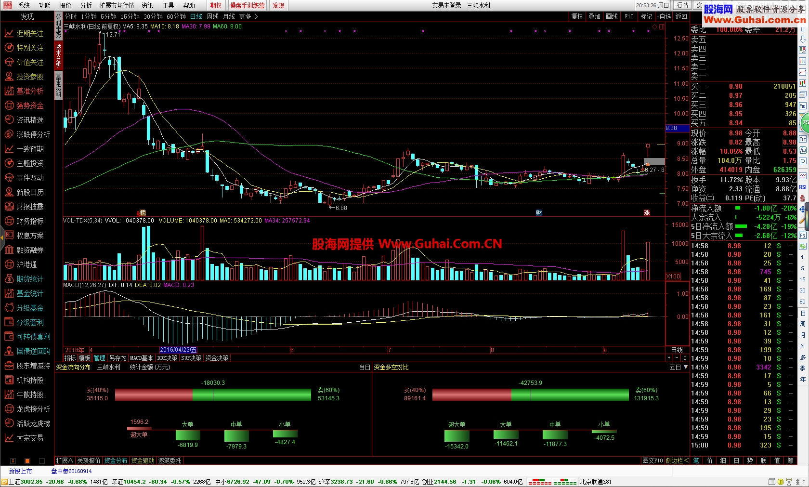Select 强势资金 in the left sidebar
Screen dimensions: 809x487
point(29,105)
